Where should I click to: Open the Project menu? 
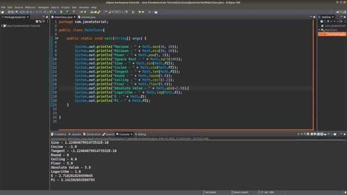click(x=66, y=7)
